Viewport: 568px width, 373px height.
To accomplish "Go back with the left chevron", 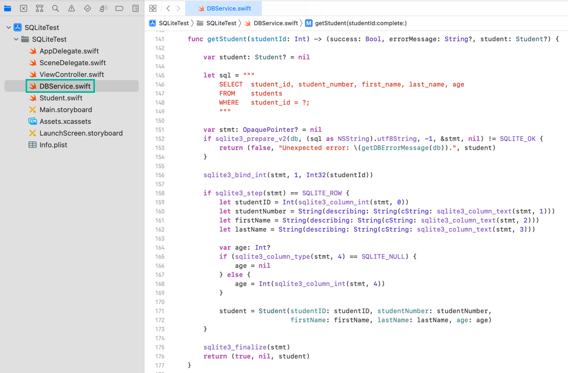I will coord(168,9).
